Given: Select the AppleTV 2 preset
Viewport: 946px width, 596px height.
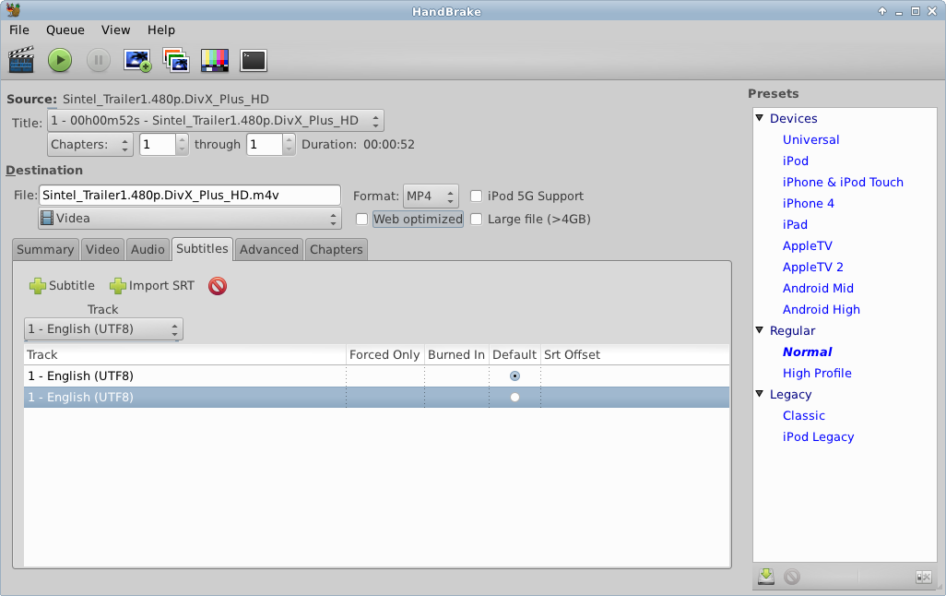Looking at the screenshot, I should pyautogui.click(x=812, y=267).
